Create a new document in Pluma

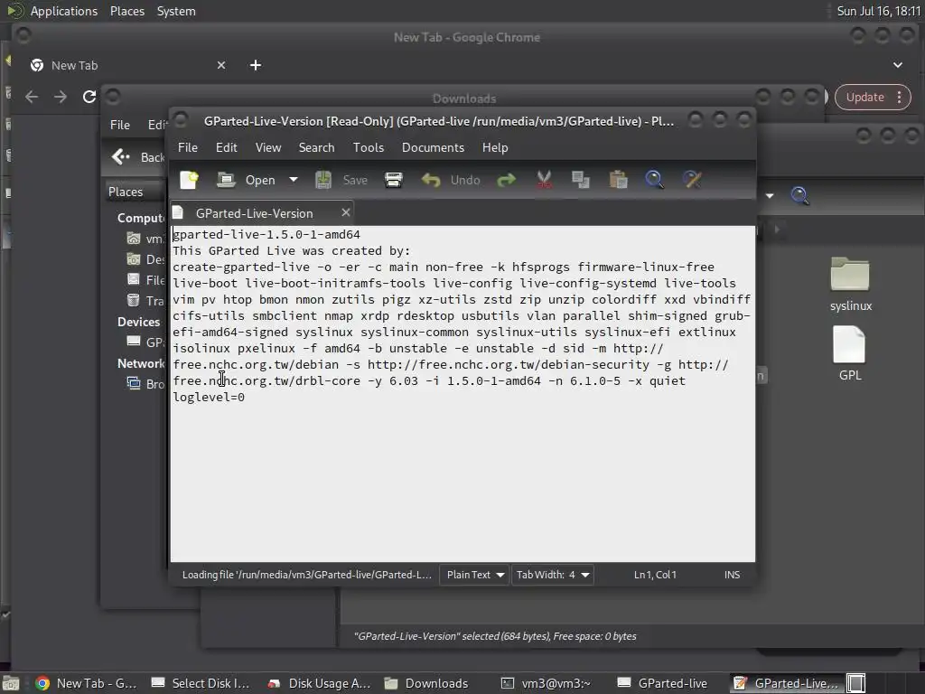[x=190, y=180]
